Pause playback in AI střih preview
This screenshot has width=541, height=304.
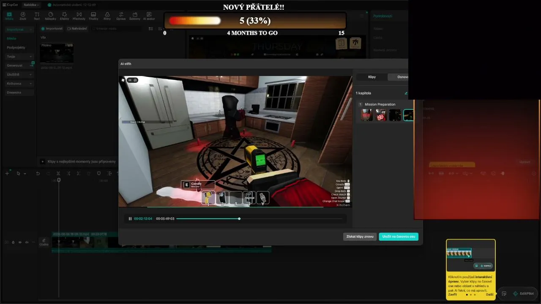point(130,219)
